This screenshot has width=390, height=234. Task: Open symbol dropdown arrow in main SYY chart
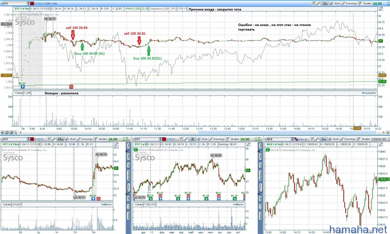click(x=28, y=4)
